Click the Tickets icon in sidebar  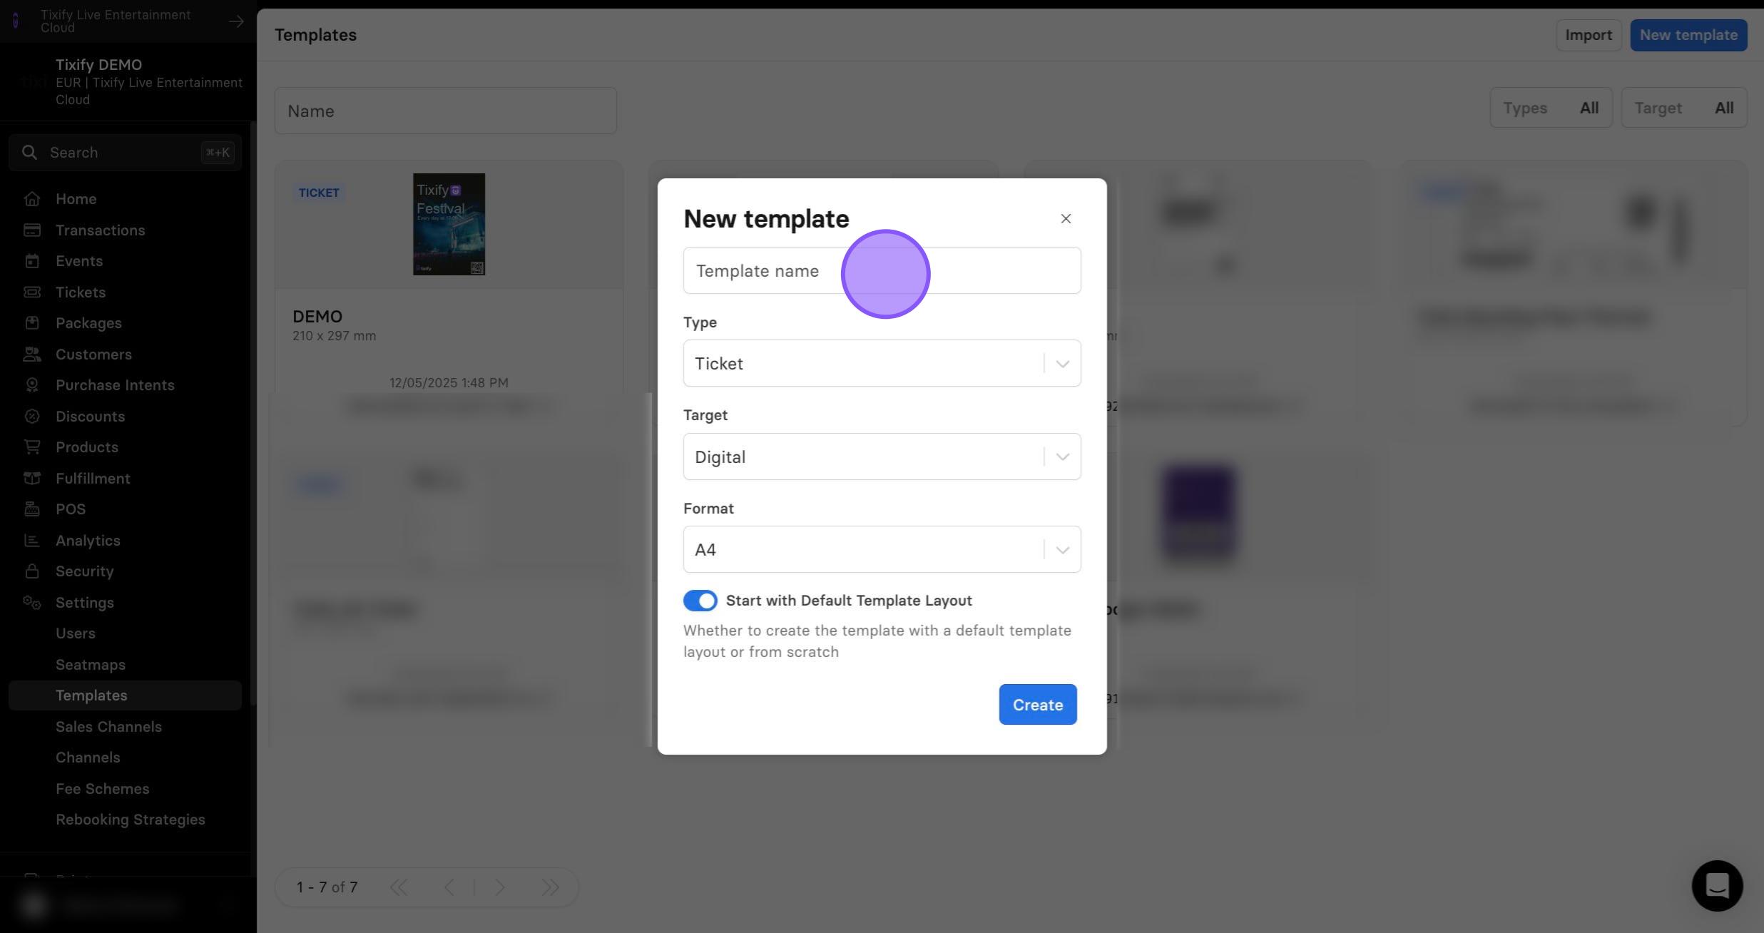32,292
